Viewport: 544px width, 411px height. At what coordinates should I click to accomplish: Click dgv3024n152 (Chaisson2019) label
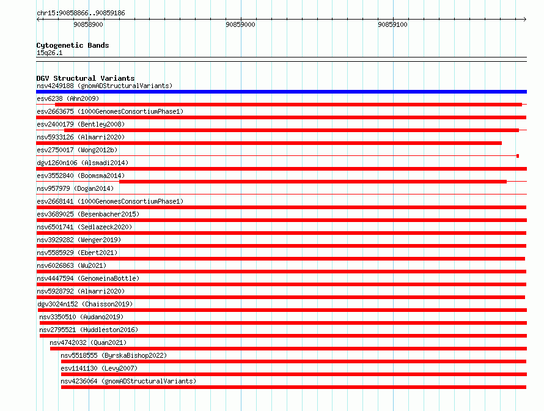click(x=85, y=304)
